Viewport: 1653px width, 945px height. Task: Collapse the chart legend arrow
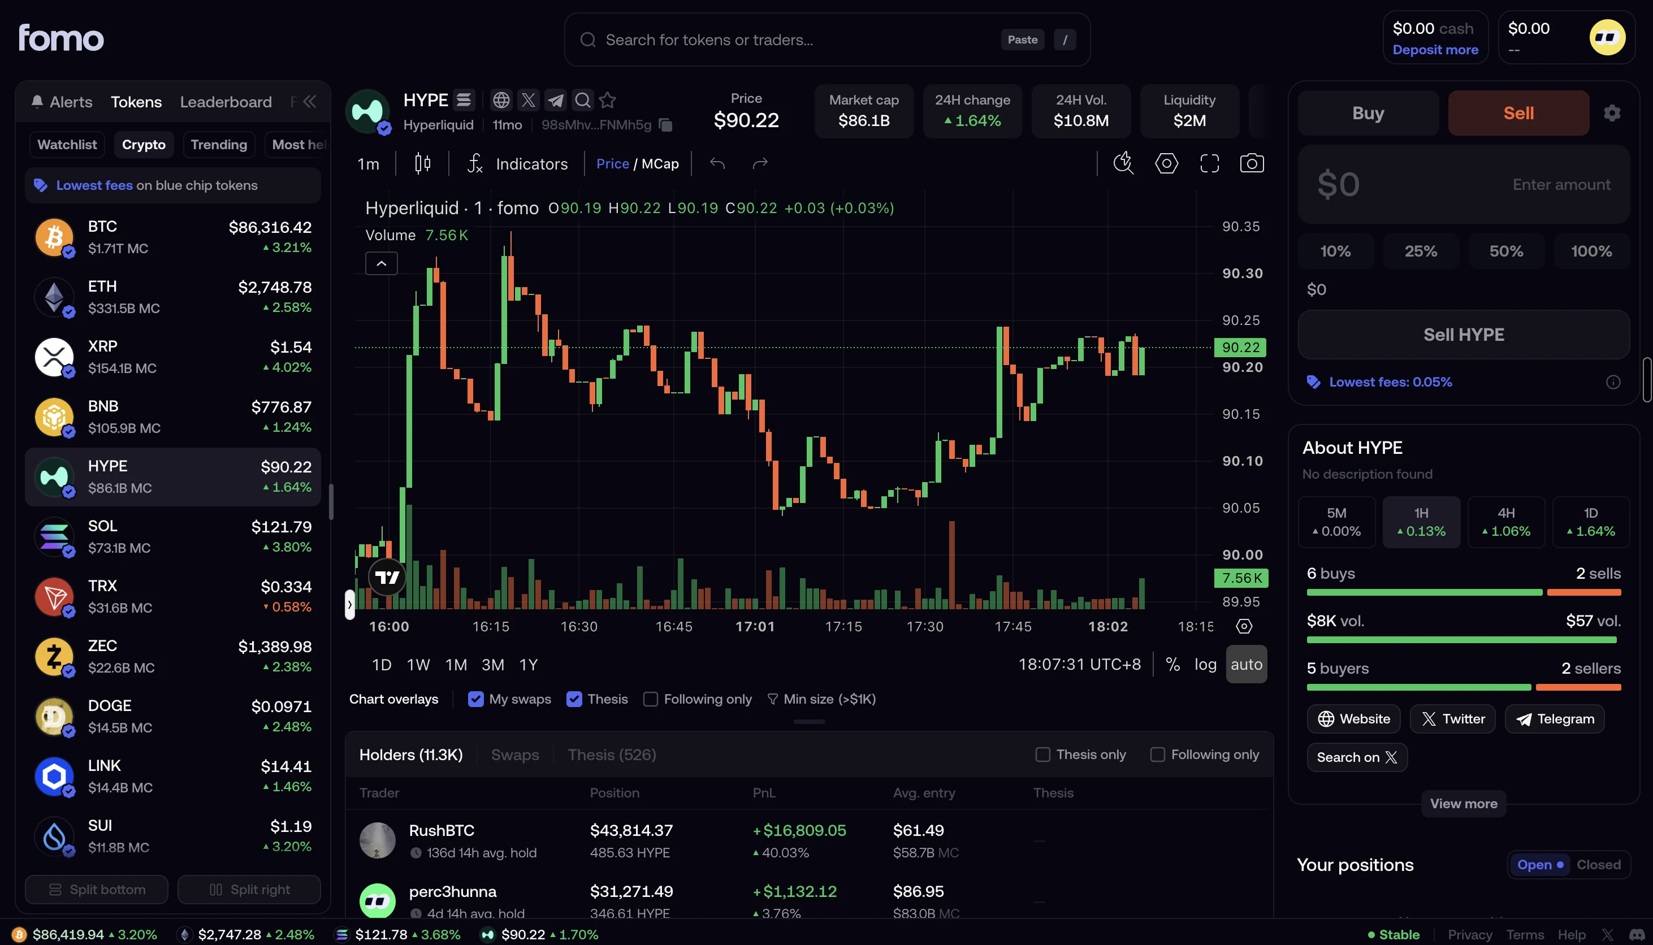382,263
